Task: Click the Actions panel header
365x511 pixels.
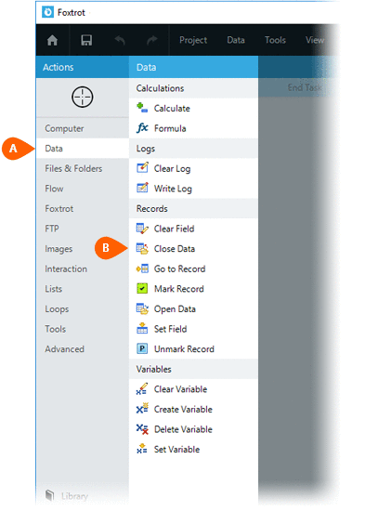Action: [x=83, y=67]
